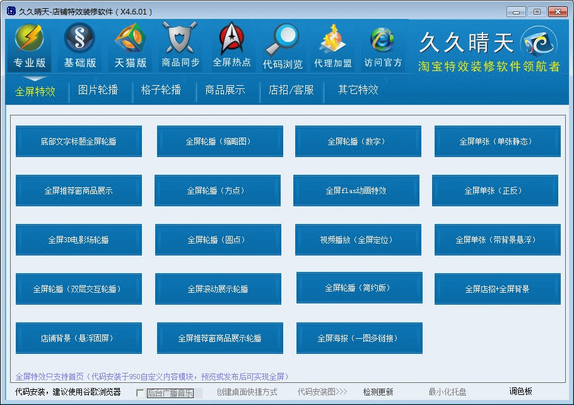Image resolution: width=574 pixels, height=405 pixels.
Task: Toggle the 后台广播音乐 checkbox
Action: [x=140, y=393]
